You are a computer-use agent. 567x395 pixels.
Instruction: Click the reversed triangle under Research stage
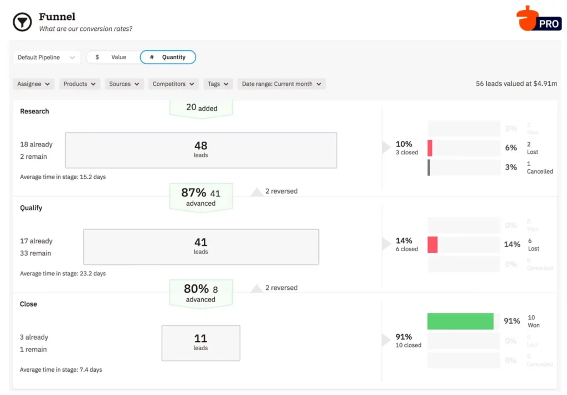click(257, 191)
